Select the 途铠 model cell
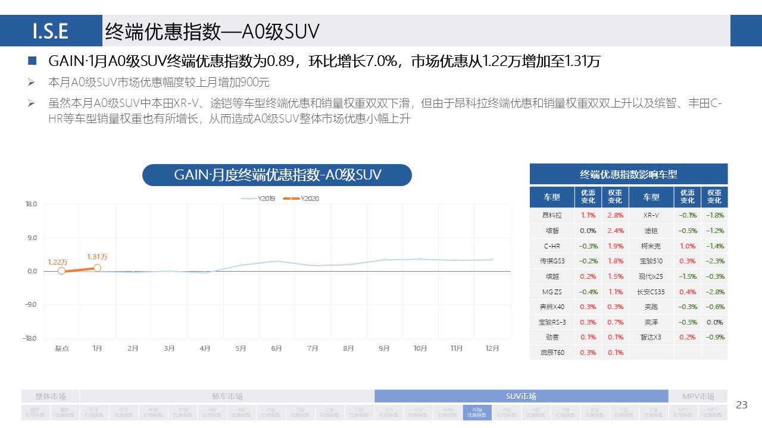The height and width of the screenshot is (428, 762). [x=651, y=231]
